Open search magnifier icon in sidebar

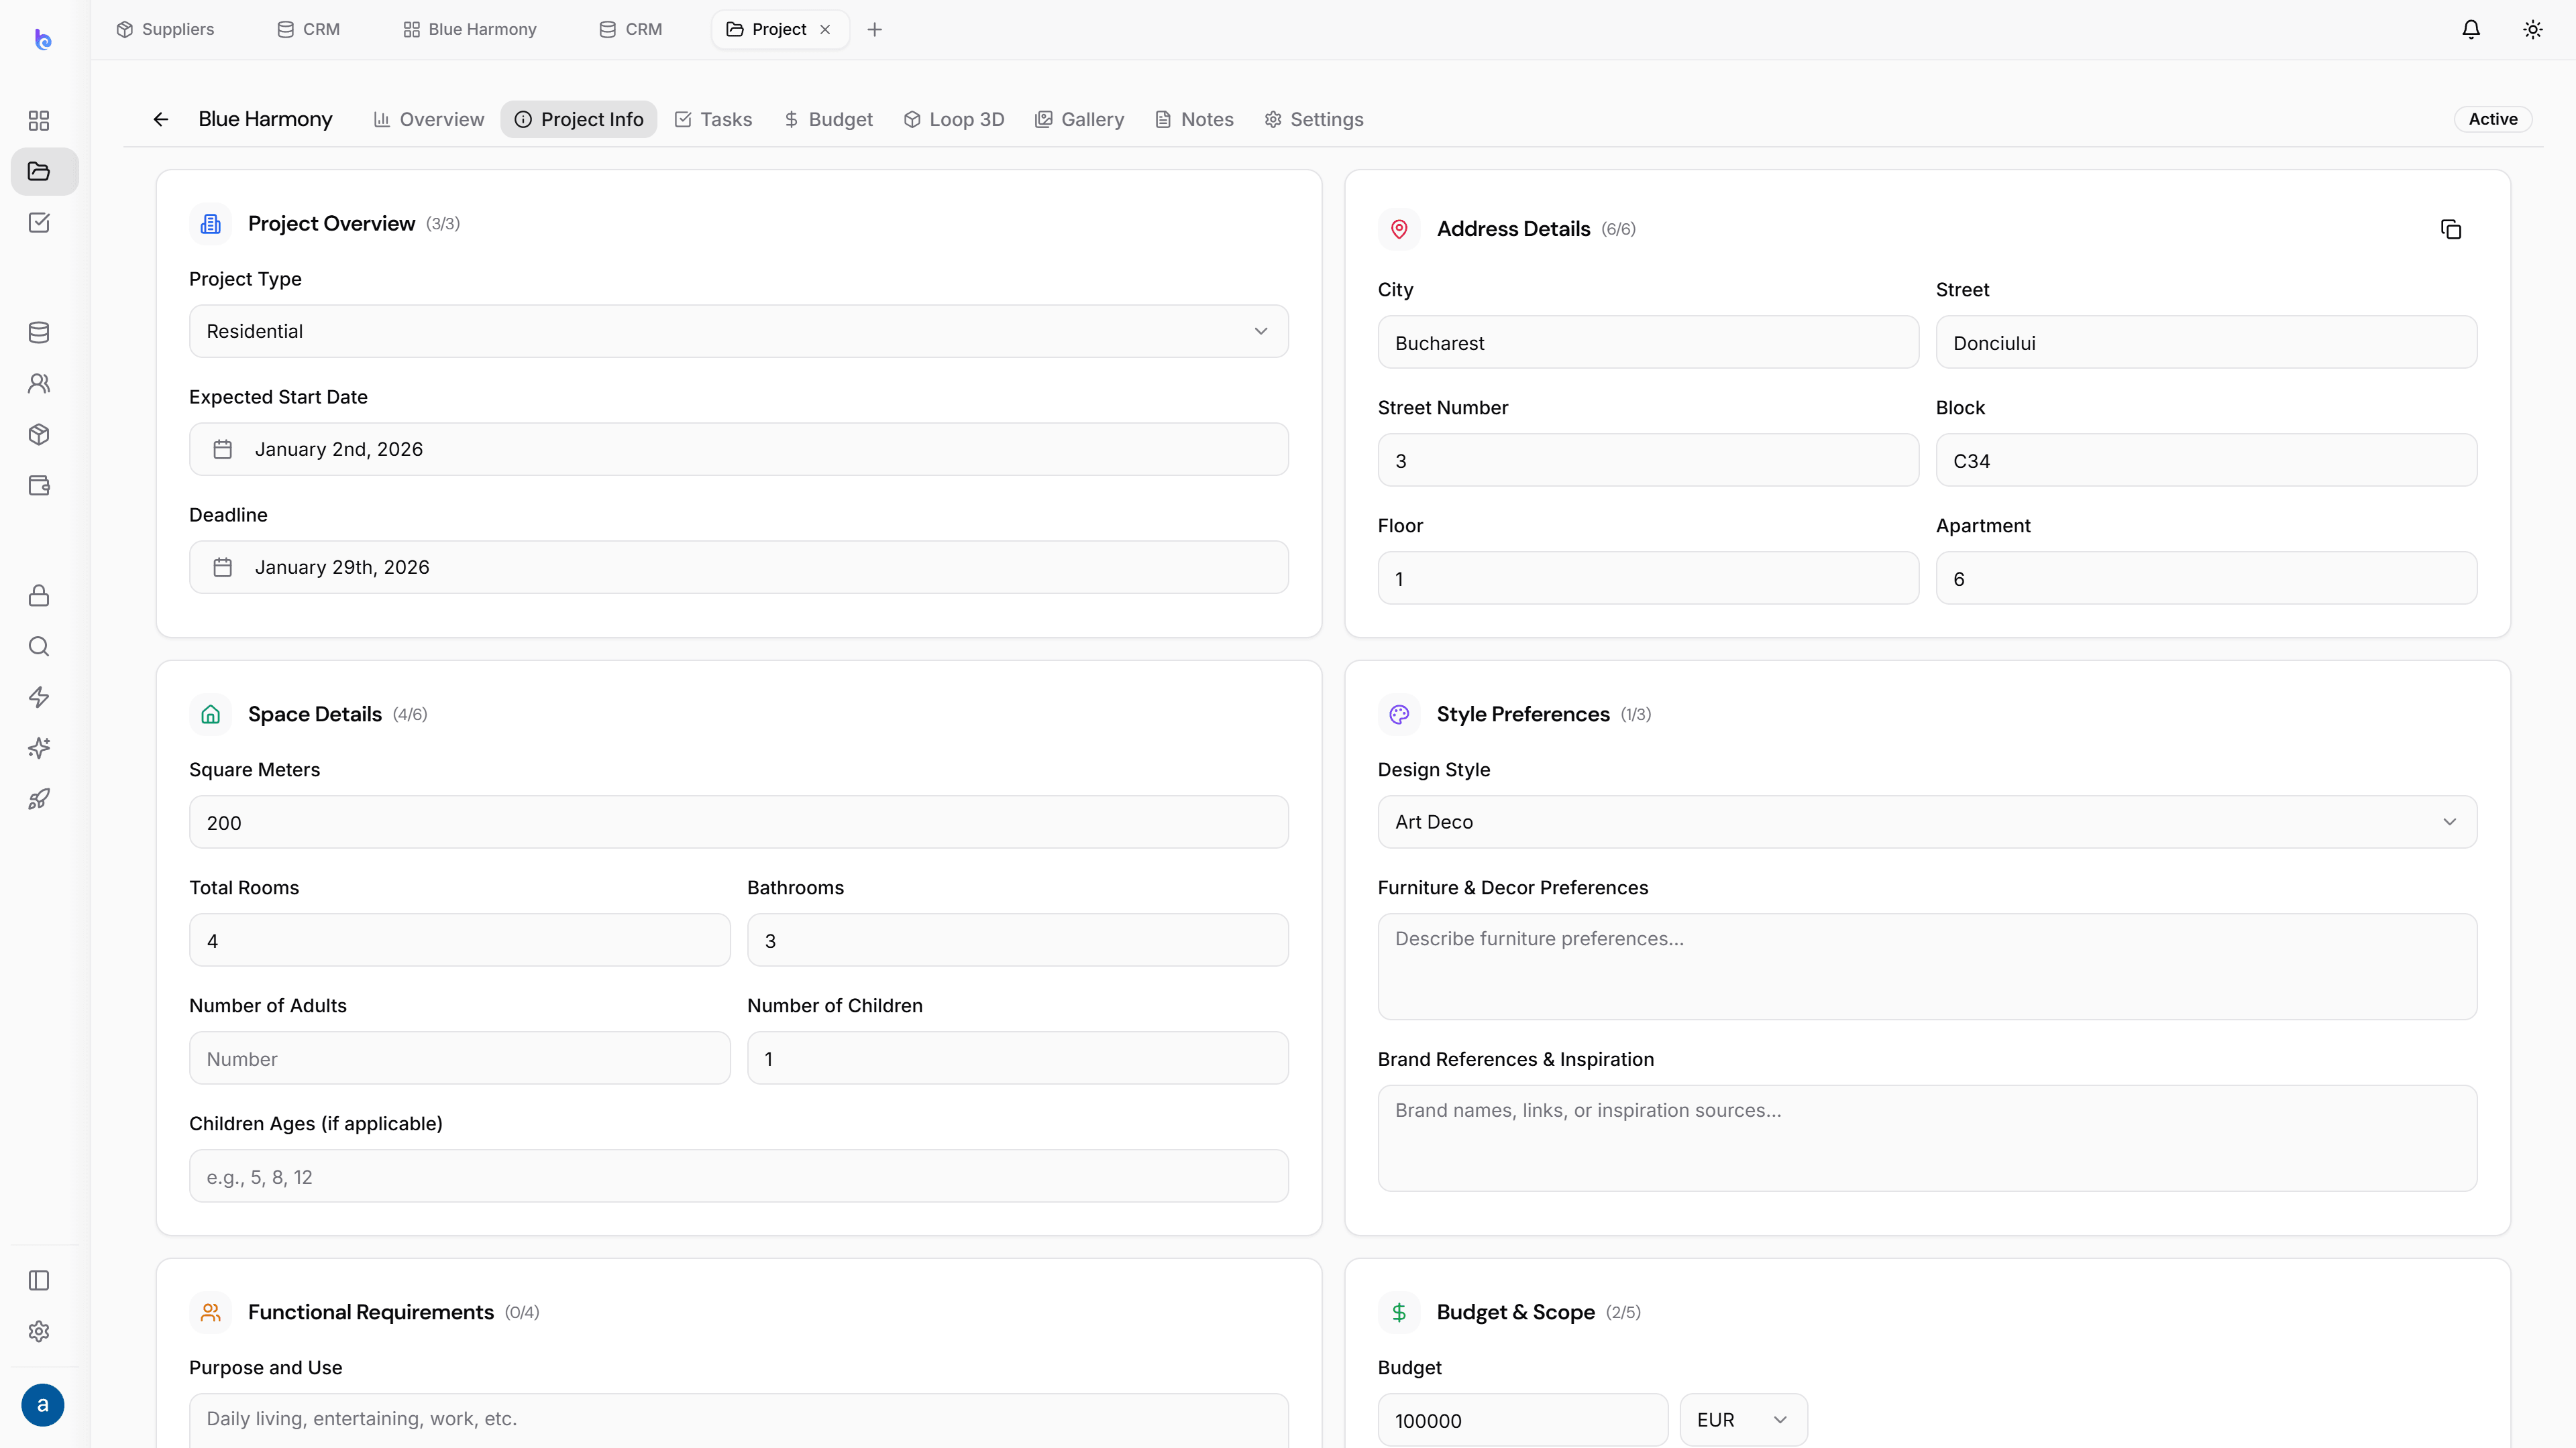pyautogui.click(x=39, y=646)
